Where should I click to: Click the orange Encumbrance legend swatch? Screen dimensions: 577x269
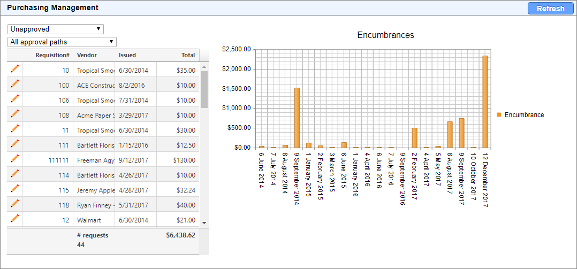tap(499, 115)
